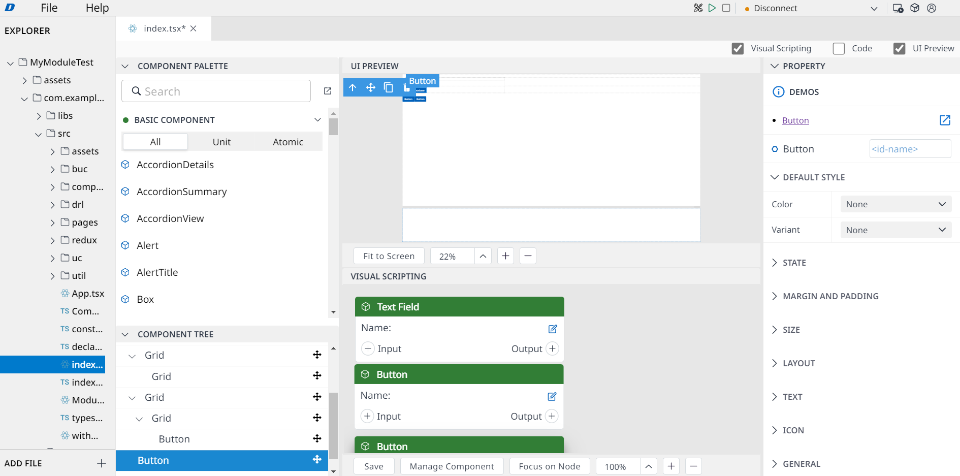Screen dimensions: 960x476
Task: Click the AccordionDetails component icon
Action: (x=125, y=165)
